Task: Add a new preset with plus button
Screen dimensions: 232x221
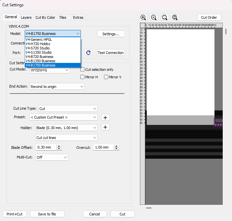Action: (x=105, y=117)
